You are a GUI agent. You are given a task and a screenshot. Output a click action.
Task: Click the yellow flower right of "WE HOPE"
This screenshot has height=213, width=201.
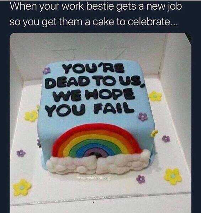[x=155, y=96]
